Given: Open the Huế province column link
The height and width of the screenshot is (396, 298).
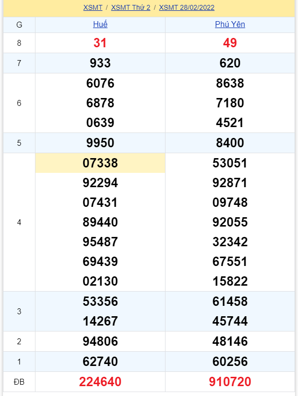Looking at the screenshot, I should (100, 25).
